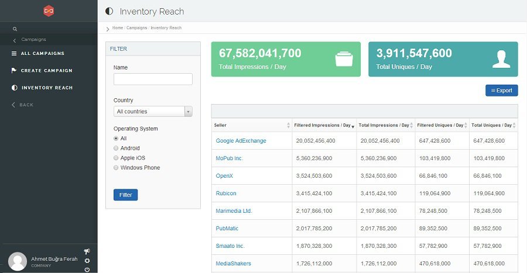The height and width of the screenshot is (273, 527).
Task: Click the megaphone announcements icon
Action: [87, 251]
